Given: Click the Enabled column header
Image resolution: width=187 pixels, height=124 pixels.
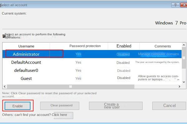Looking at the screenshot, I should coord(124,46).
